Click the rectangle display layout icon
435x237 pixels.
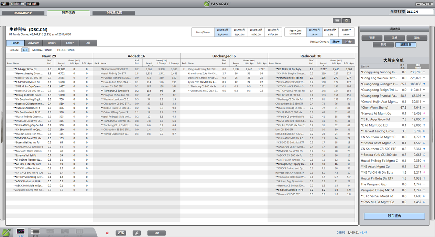[x=337, y=21]
